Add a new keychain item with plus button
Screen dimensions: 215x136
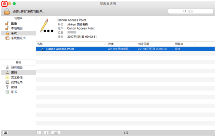point(39,133)
